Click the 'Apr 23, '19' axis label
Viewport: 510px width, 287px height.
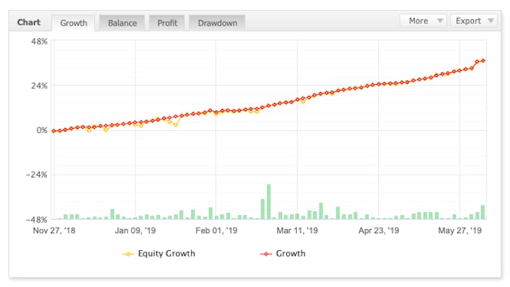click(x=378, y=230)
